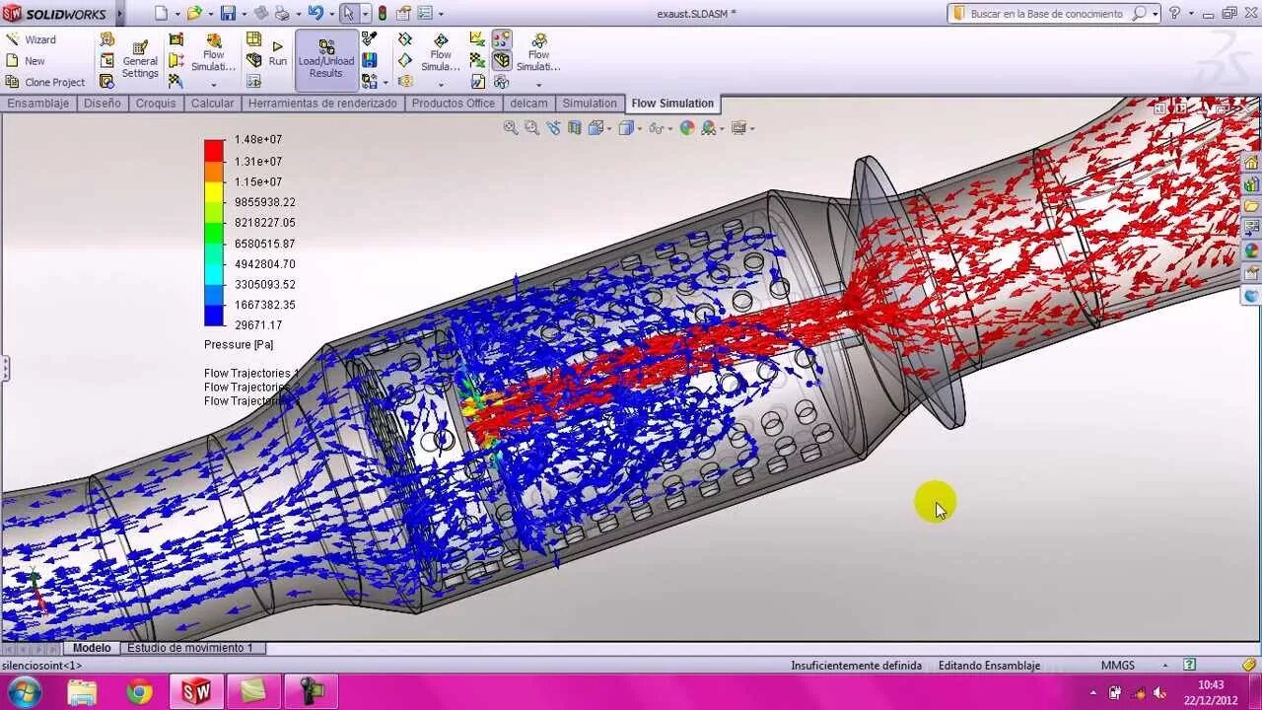
Task: Open Estudio de movimiento 1 tab
Action: tap(190, 648)
